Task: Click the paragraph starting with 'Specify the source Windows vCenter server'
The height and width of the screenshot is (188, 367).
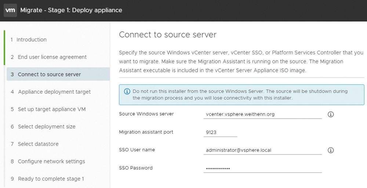Action: click(x=241, y=62)
